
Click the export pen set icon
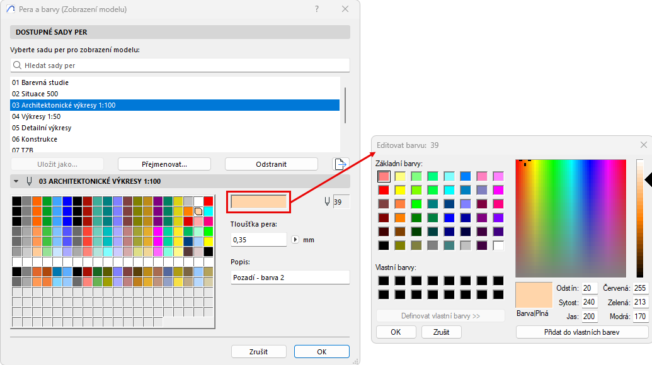pos(340,164)
